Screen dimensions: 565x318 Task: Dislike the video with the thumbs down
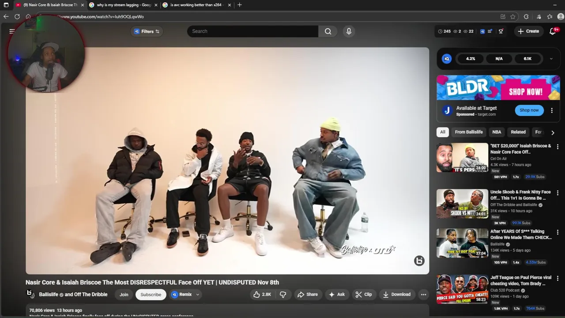tap(283, 295)
